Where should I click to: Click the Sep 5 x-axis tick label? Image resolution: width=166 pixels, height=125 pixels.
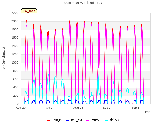135,108
